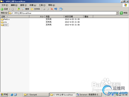
Task: Sort by the Size (大小) column header
Action: pyautogui.click(x=37, y=17)
